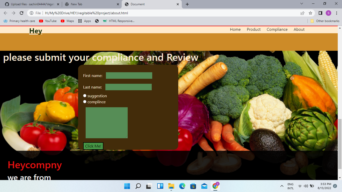
Task: Open the browser side panel icon
Action: [320, 13]
